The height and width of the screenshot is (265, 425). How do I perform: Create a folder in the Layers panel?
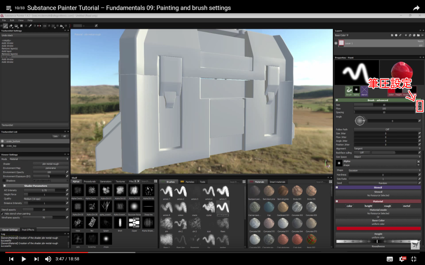(418, 35)
